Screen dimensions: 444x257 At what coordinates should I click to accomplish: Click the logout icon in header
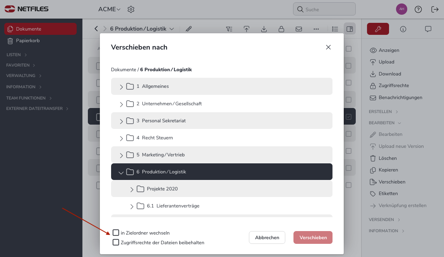(435, 9)
